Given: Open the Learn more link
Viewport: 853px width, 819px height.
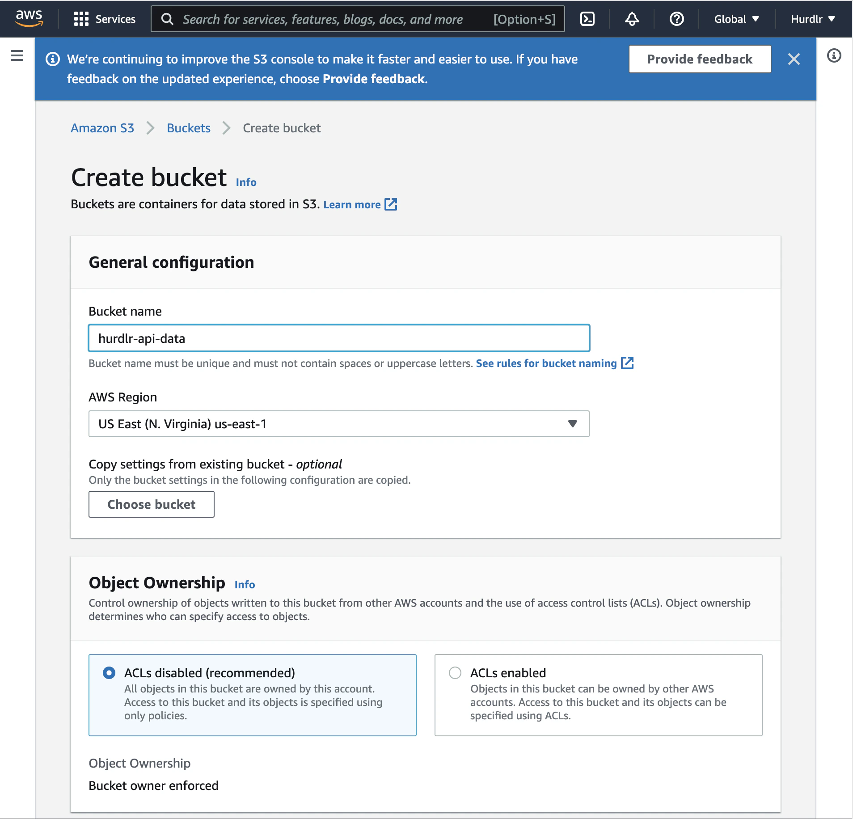Looking at the screenshot, I should [x=352, y=205].
